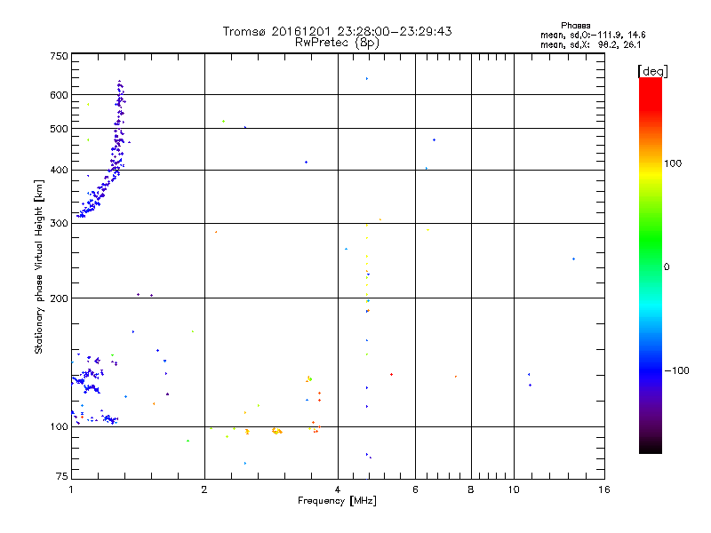Click the y-axis tick label "750"
This screenshot has width=711, height=533.
(x=59, y=56)
